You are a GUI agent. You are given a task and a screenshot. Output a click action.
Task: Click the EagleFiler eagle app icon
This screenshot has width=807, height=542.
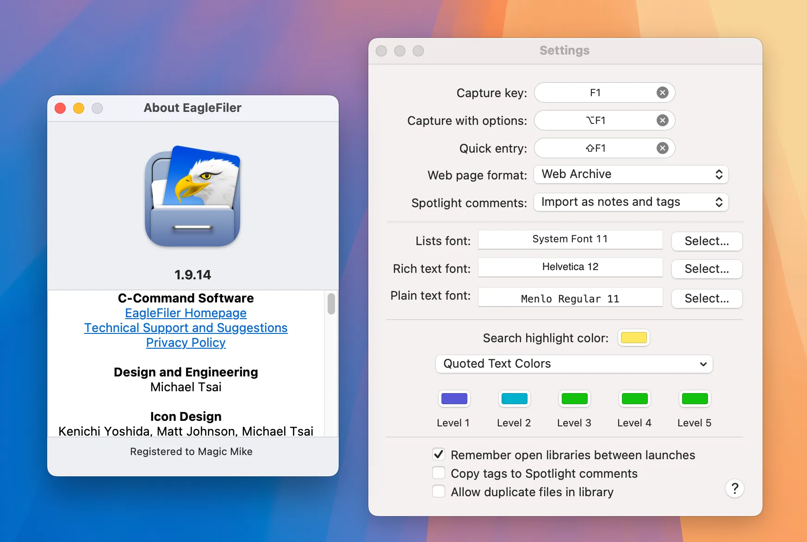(x=192, y=197)
